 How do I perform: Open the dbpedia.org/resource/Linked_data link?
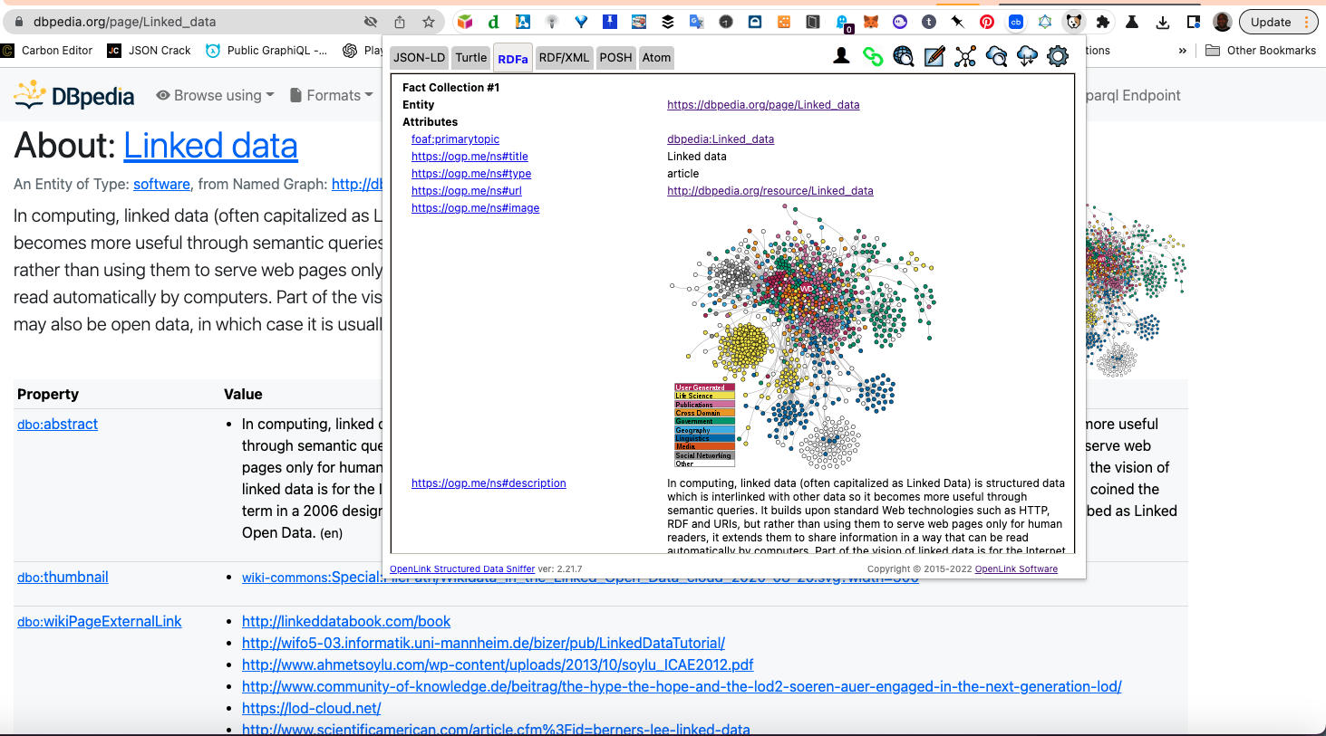770,191
